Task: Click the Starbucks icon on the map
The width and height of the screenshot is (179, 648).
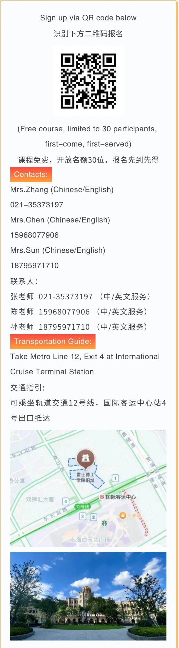Action: [104, 523]
